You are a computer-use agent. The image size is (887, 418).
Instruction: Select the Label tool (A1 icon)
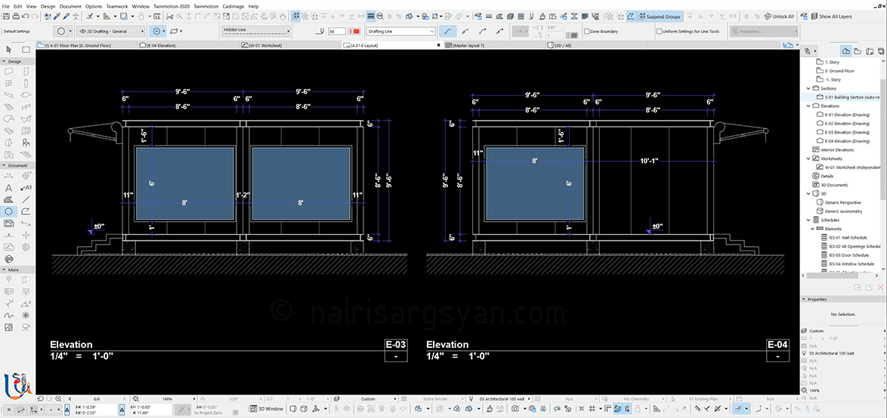26,188
